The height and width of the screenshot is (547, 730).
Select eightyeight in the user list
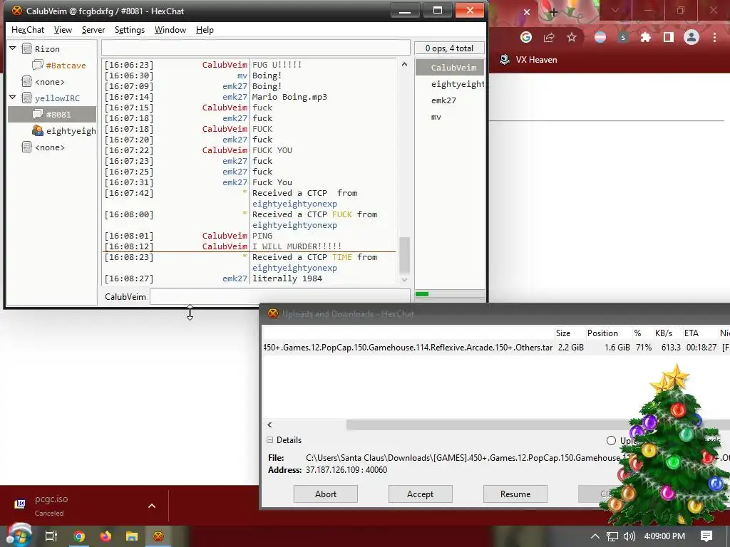(457, 84)
